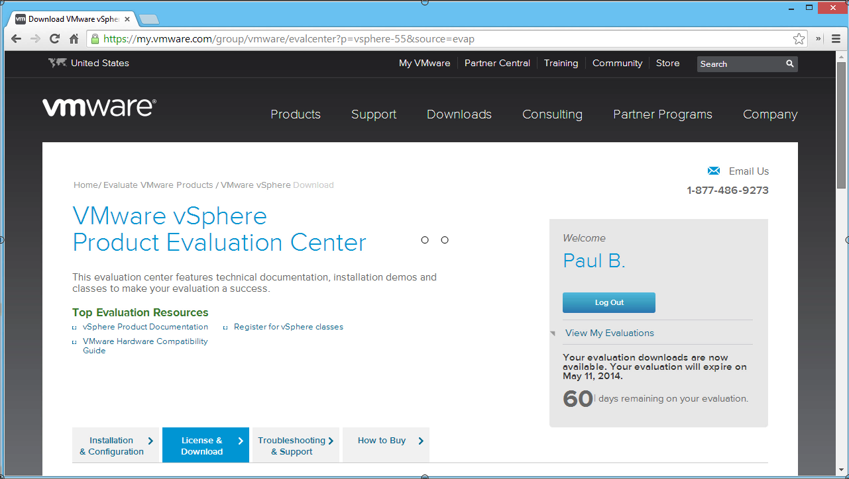Click Evaluate VMware Products breadcrumb

pos(158,185)
